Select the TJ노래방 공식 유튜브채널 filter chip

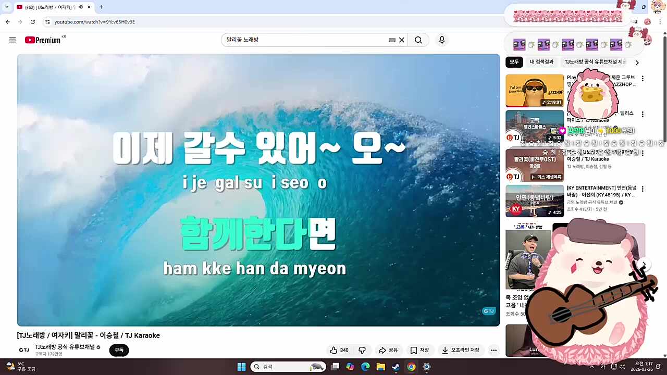coord(595,62)
